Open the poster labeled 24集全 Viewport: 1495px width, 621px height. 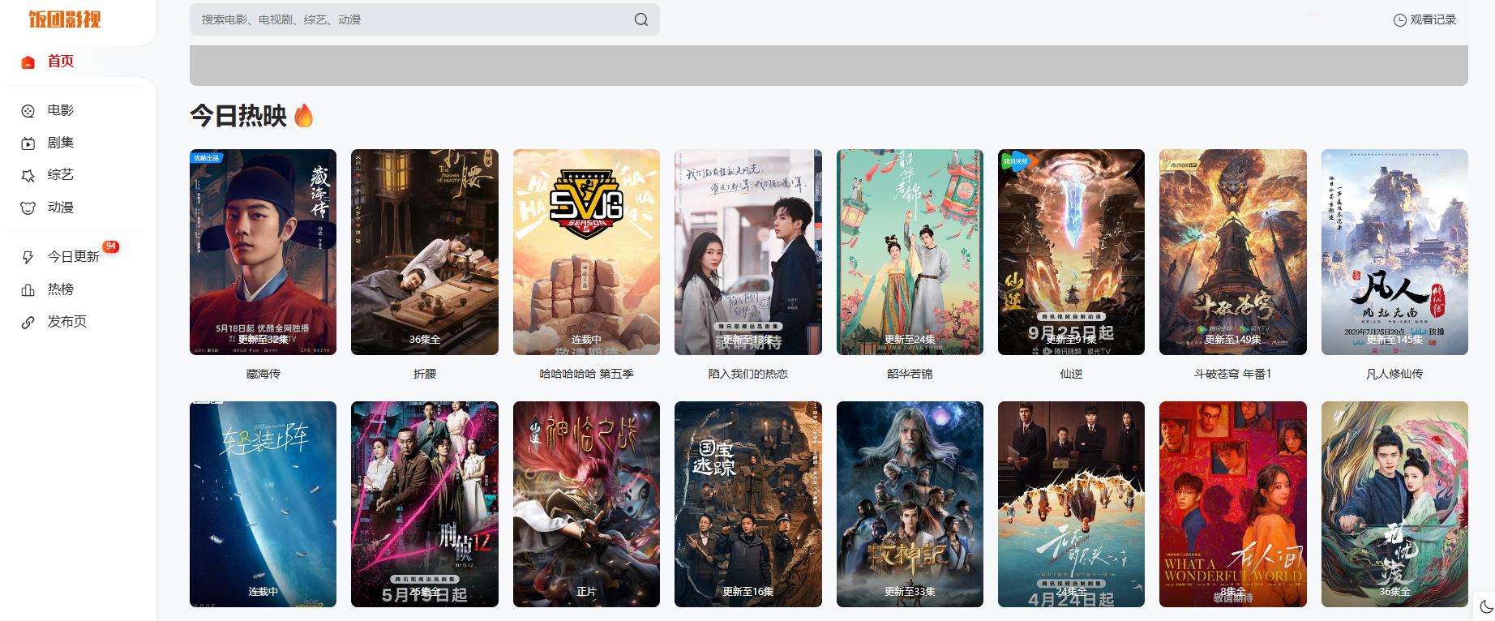(1071, 504)
